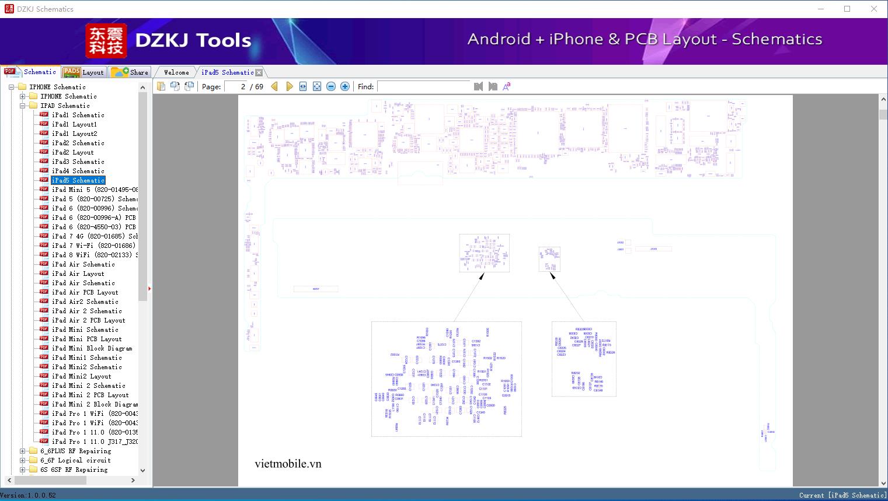Click the tree panel scroll down arrow

coord(143,470)
